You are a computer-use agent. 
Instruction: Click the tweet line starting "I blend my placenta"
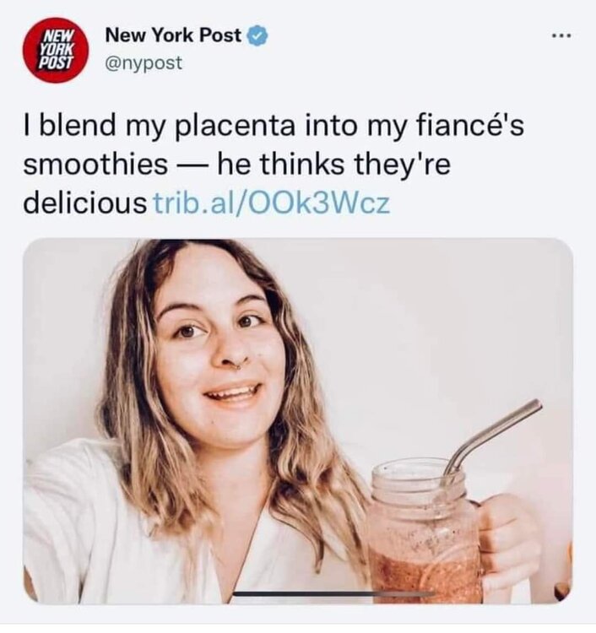(274, 126)
